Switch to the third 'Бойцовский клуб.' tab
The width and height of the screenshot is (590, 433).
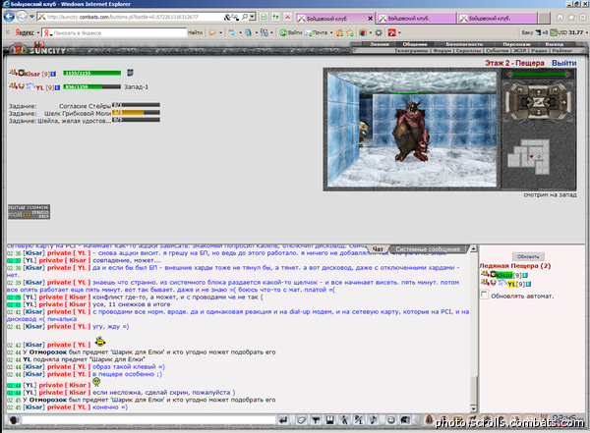click(x=498, y=18)
